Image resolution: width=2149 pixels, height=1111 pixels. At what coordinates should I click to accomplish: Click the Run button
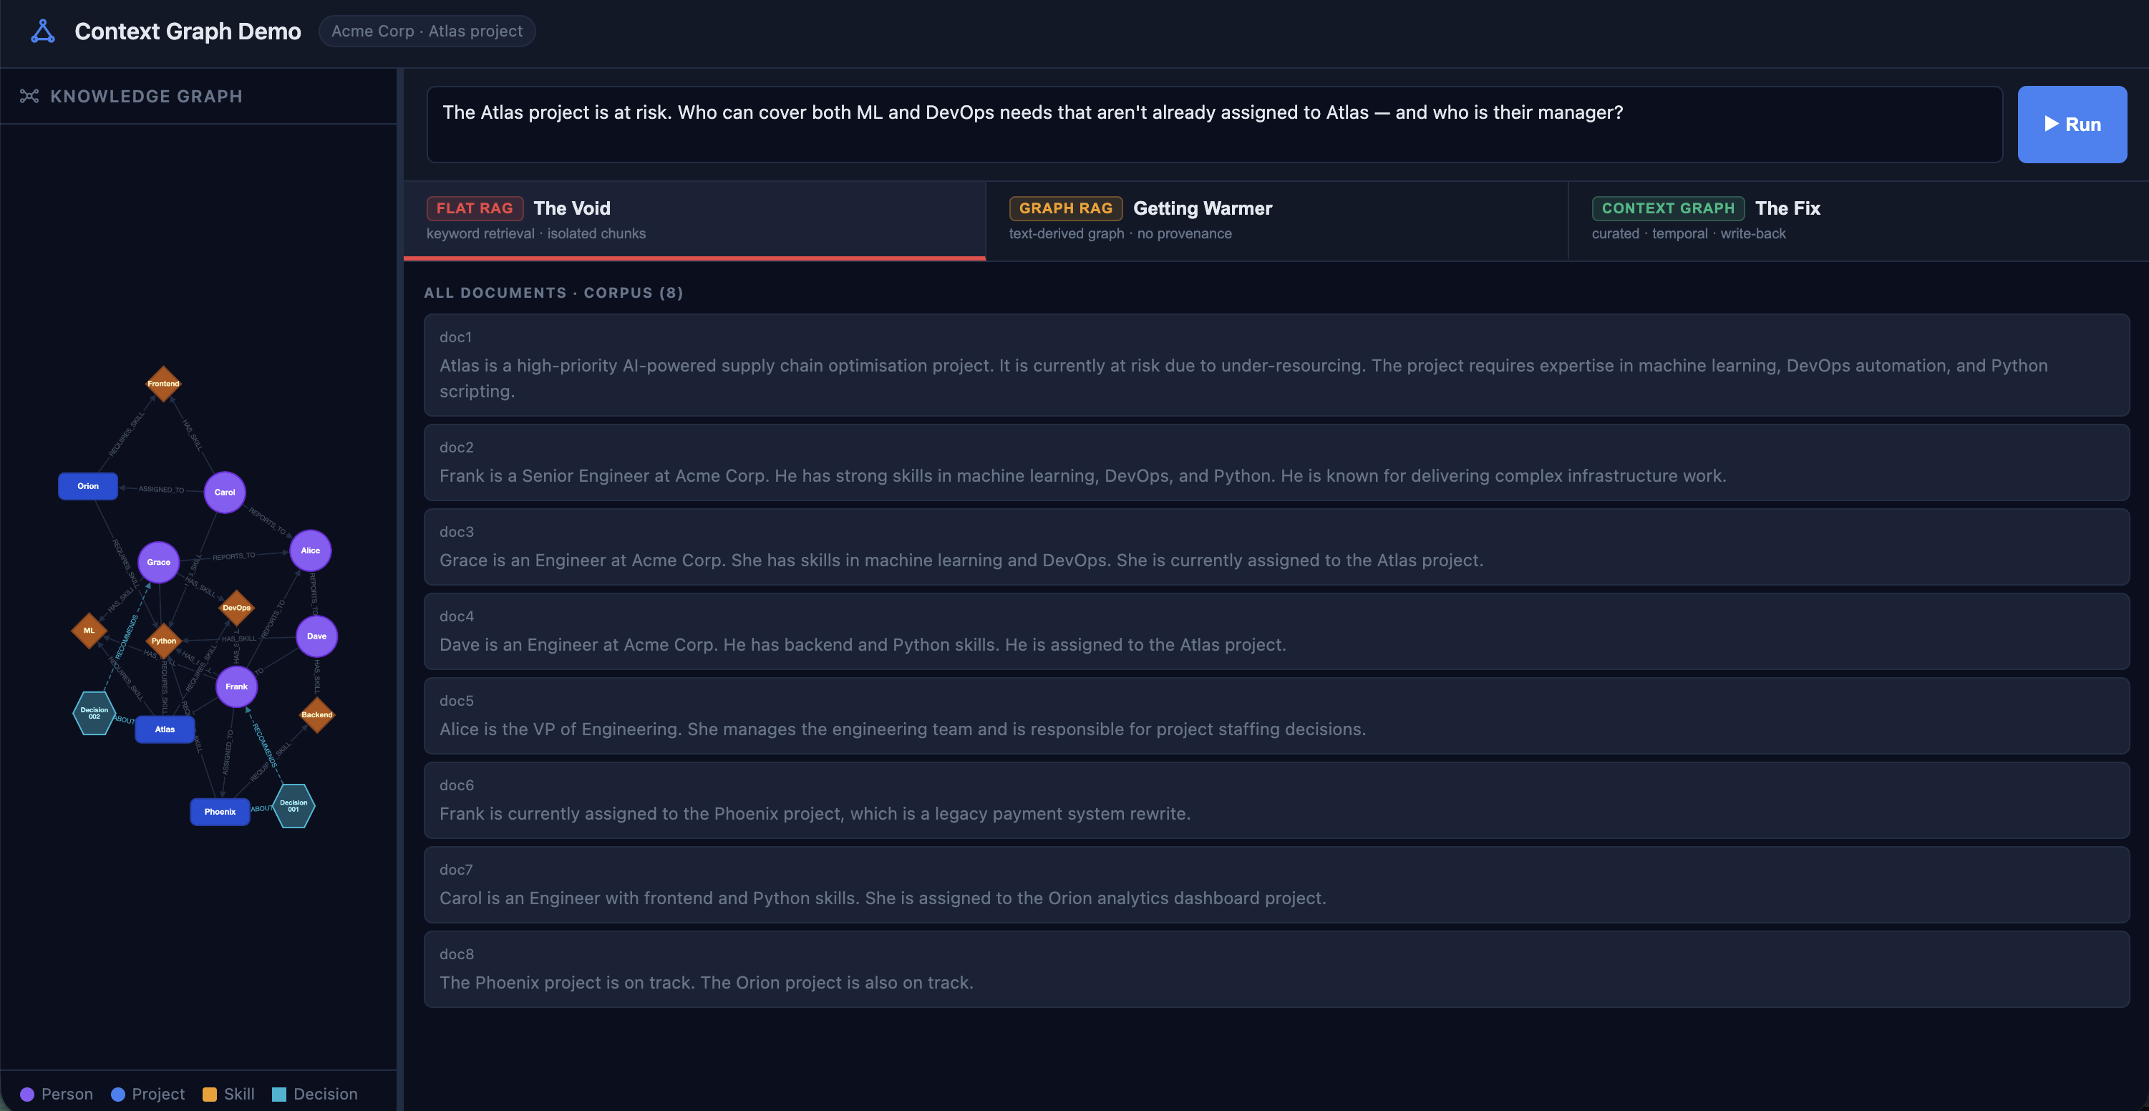point(2072,123)
